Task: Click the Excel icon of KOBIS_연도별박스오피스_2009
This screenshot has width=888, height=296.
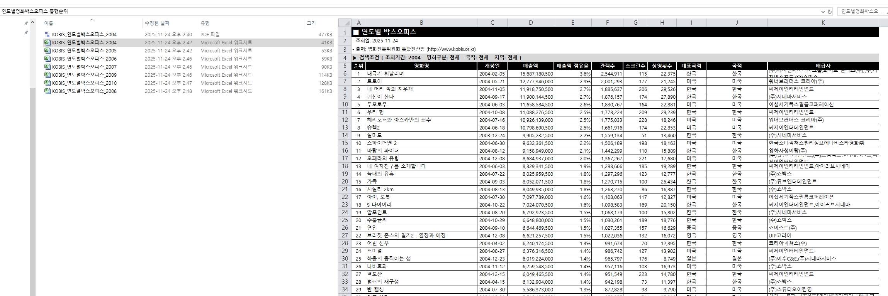Action: click(48, 75)
